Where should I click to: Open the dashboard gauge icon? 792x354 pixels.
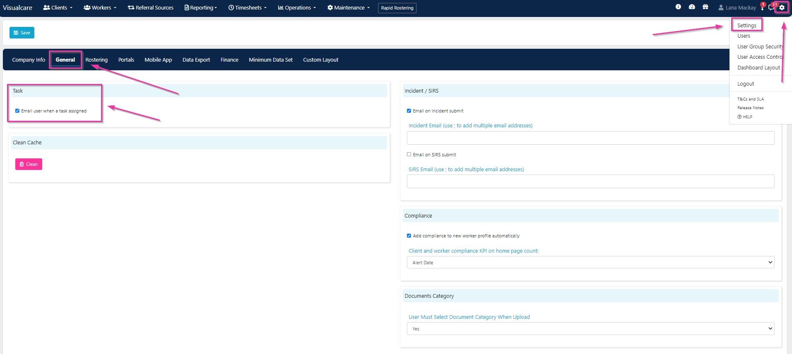692,7
